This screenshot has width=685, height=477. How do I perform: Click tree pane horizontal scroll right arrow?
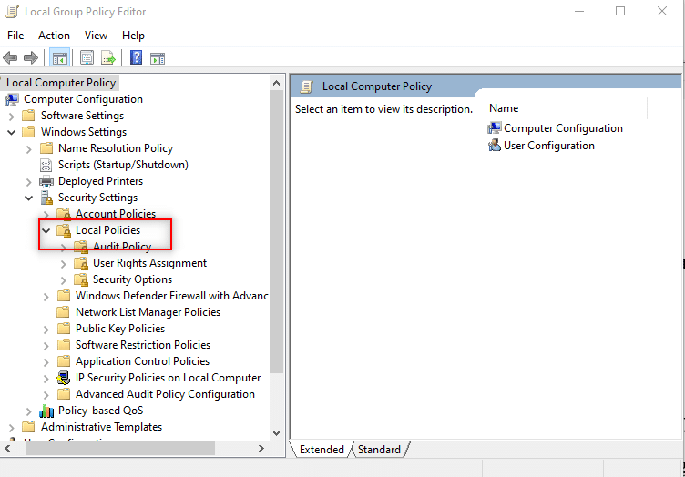pyautogui.click(x=261, y=449)
